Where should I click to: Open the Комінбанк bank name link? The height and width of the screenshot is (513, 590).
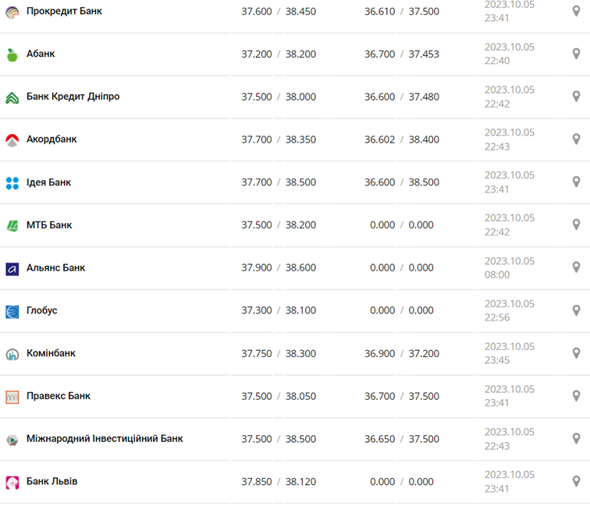(x=51, y=353)
